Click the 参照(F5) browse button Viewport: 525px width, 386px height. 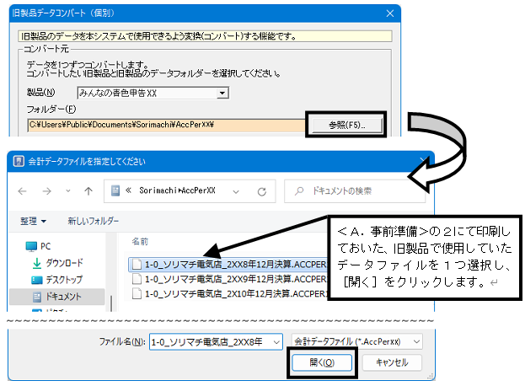tap(346, 126)
